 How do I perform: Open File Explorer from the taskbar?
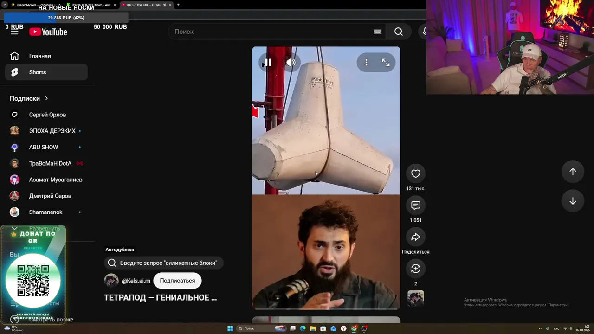(313, 328)
